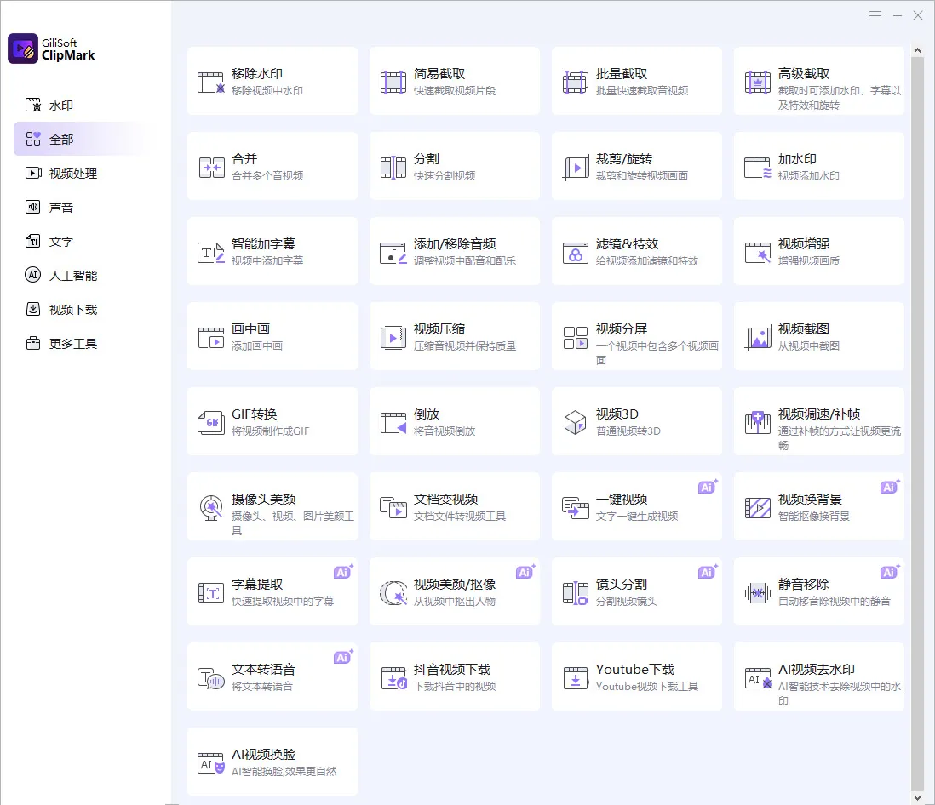
Task: Switch to the 水印 sidebar category
Action: 61,106
